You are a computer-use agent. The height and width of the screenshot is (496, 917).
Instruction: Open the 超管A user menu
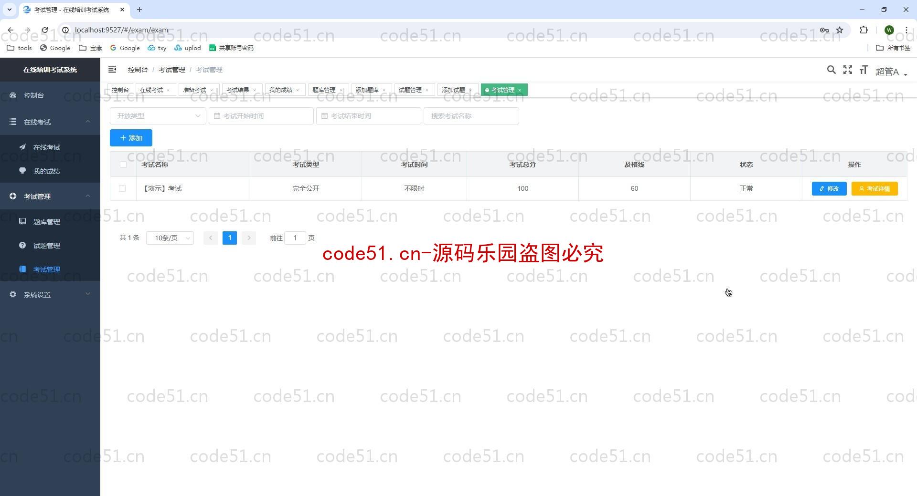(x=891, y=72)
